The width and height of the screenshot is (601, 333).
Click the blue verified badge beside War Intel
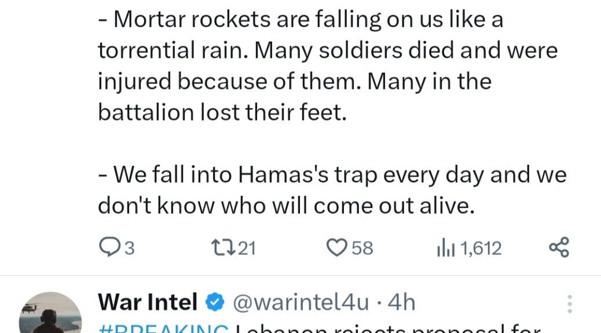click(215, 302)
